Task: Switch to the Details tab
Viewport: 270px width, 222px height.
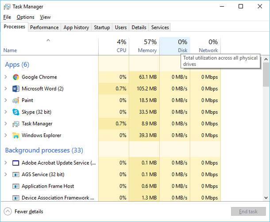Action: click(139, 27)
